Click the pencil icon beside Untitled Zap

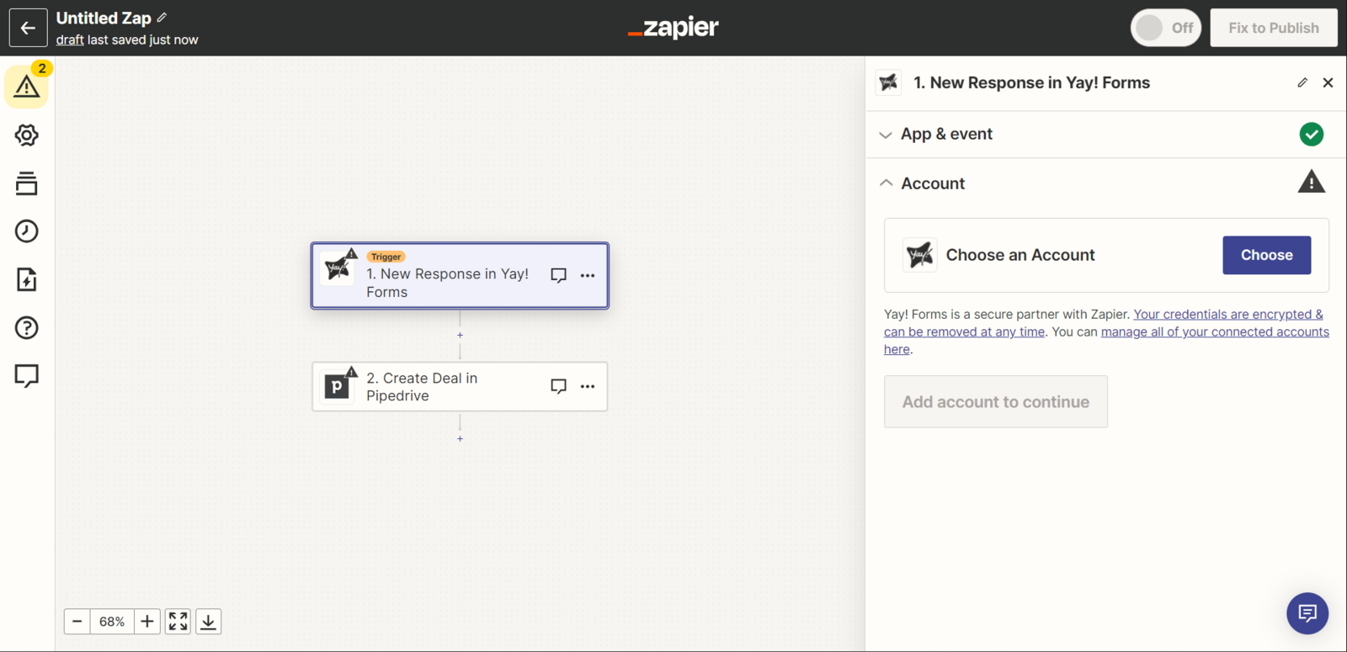(x=162, y=18)
